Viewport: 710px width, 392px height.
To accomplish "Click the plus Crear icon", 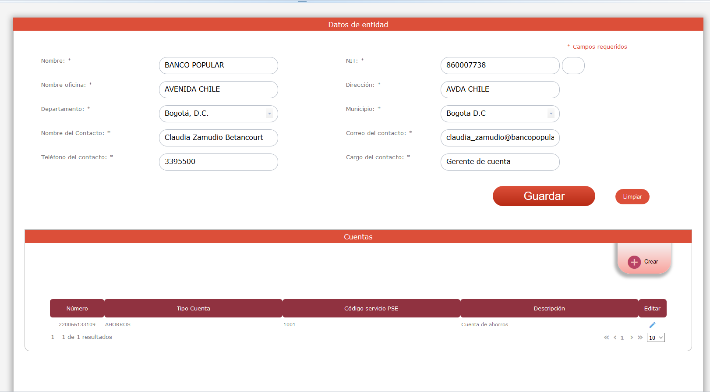I will click(634, 262).
